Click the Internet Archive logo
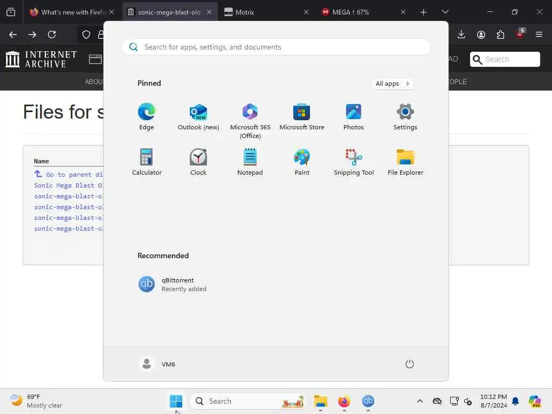The height and width of the screenshot is (414, 552). (41, 59)
